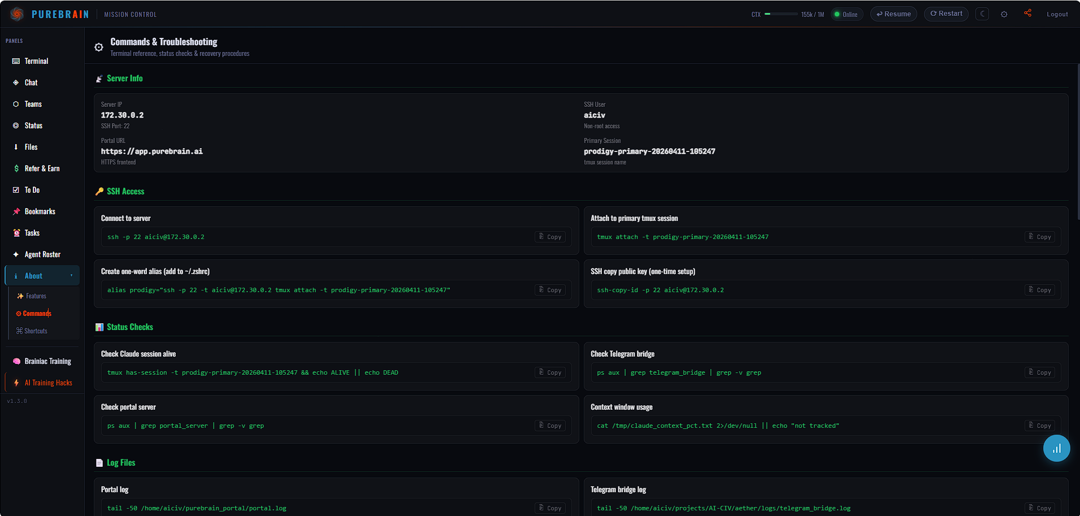Click the Terminal panel icon
1080x516 pixels.
(16, 61)
